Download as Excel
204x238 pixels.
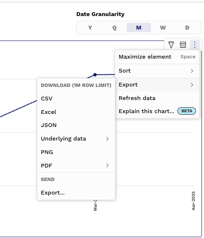pos(76,112)
